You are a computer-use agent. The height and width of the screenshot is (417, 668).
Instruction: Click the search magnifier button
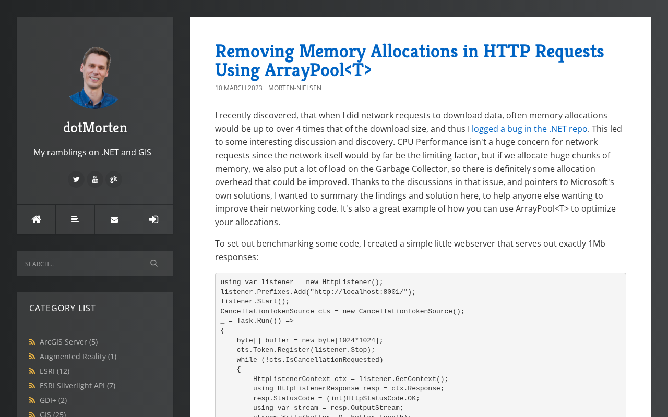coord(154,263)
